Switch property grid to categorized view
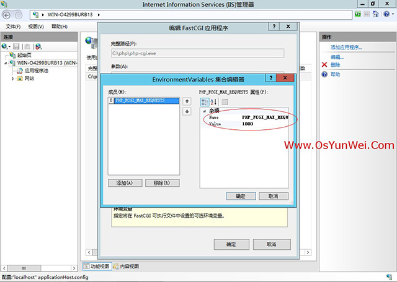 pos(205,101)
